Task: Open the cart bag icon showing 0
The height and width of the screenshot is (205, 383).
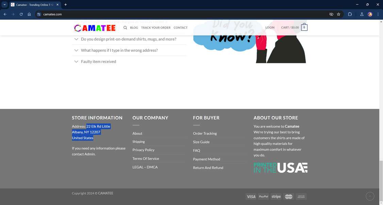Action: 304,27
